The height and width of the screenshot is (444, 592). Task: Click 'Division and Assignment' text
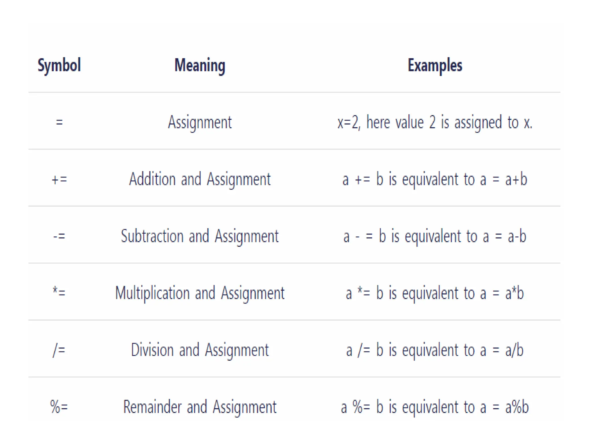click(200, 350)
